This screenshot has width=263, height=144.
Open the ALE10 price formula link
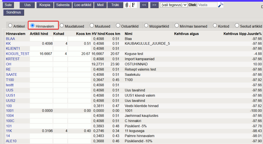tap(11, 141)
